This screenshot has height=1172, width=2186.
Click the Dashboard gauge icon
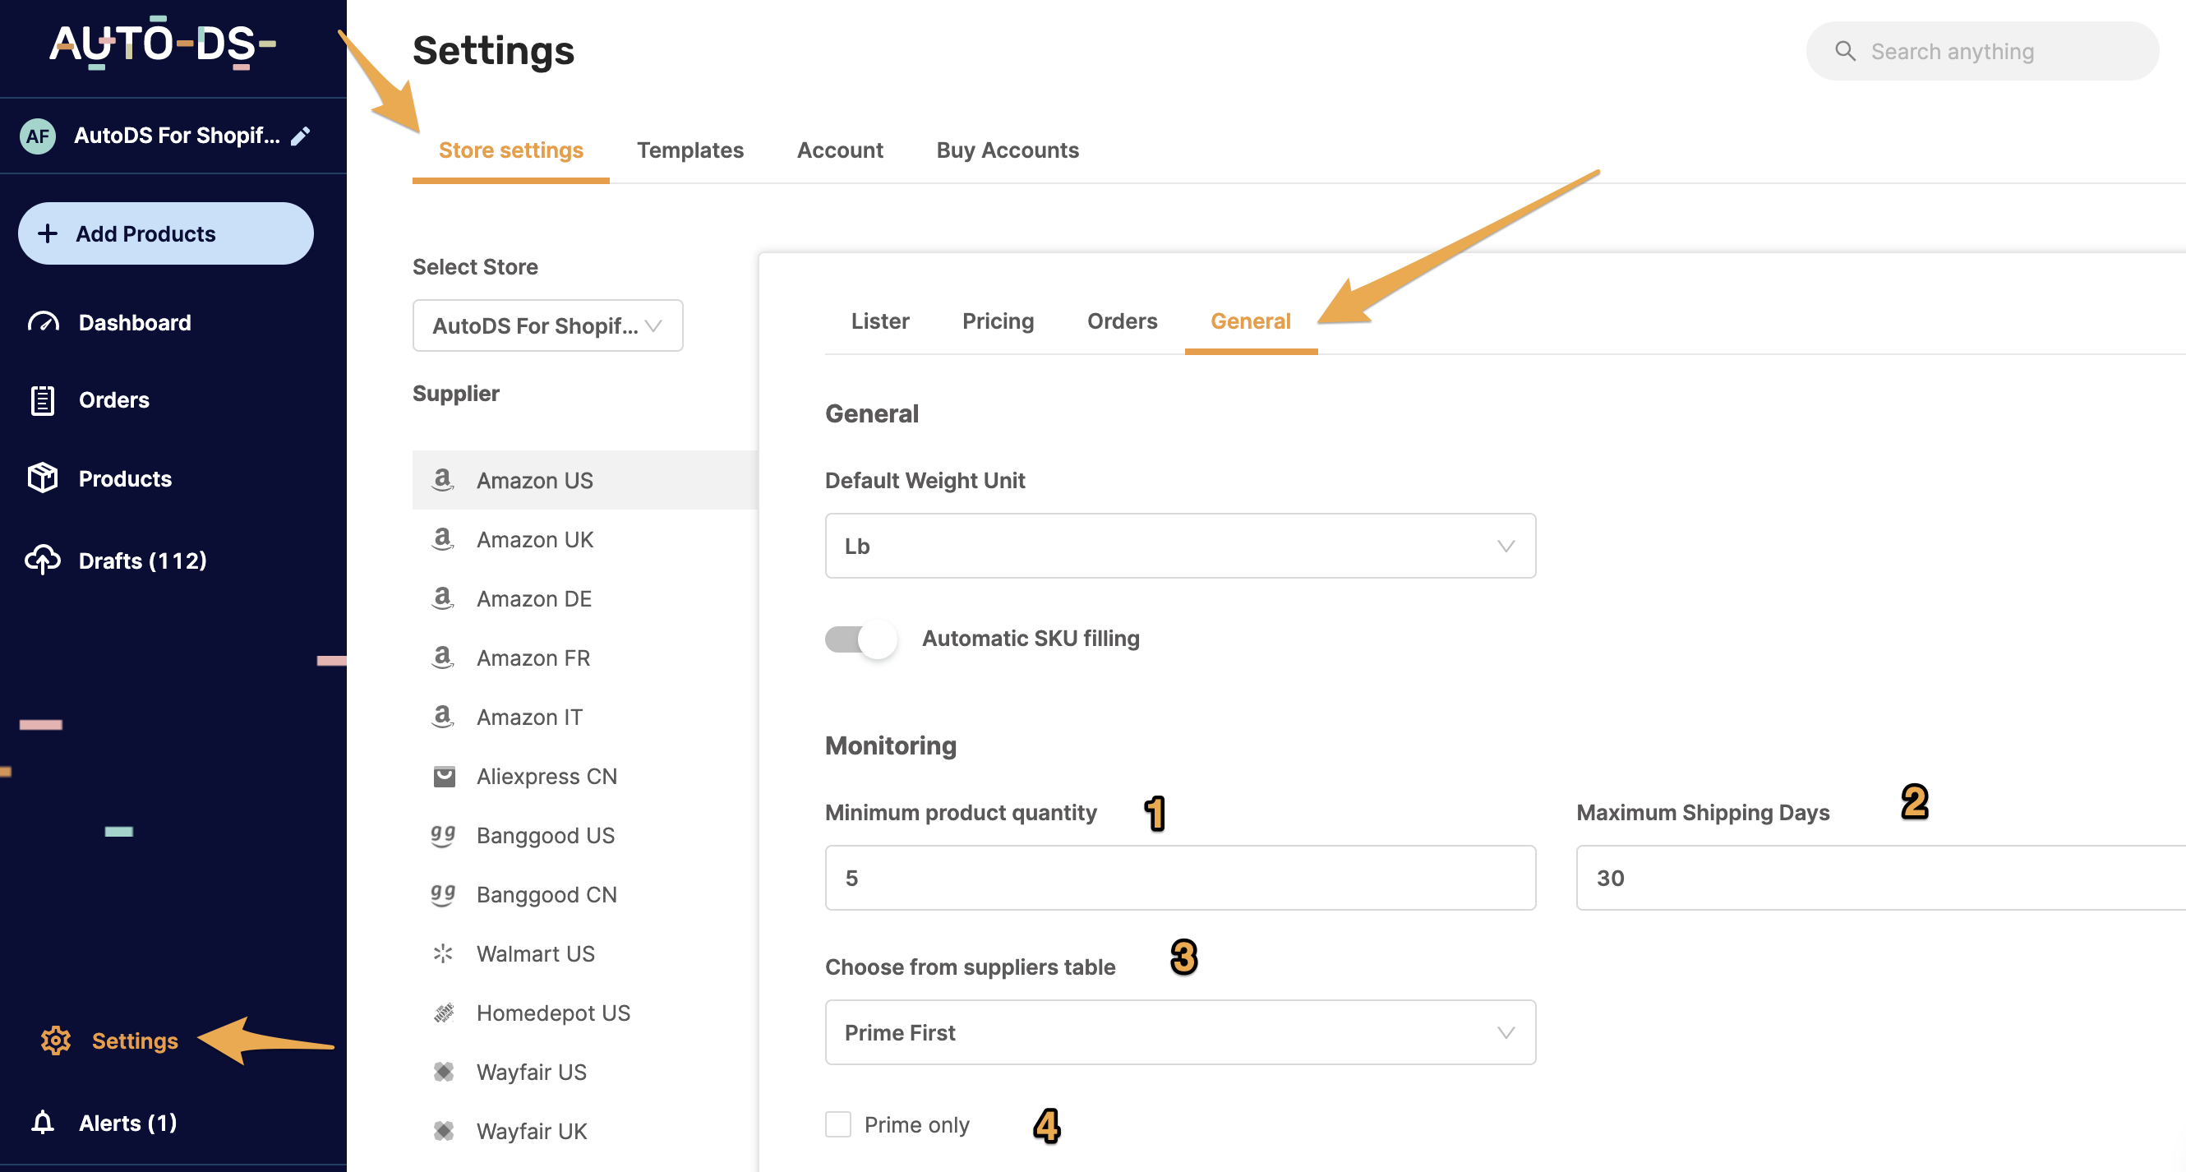coord(44,322)
